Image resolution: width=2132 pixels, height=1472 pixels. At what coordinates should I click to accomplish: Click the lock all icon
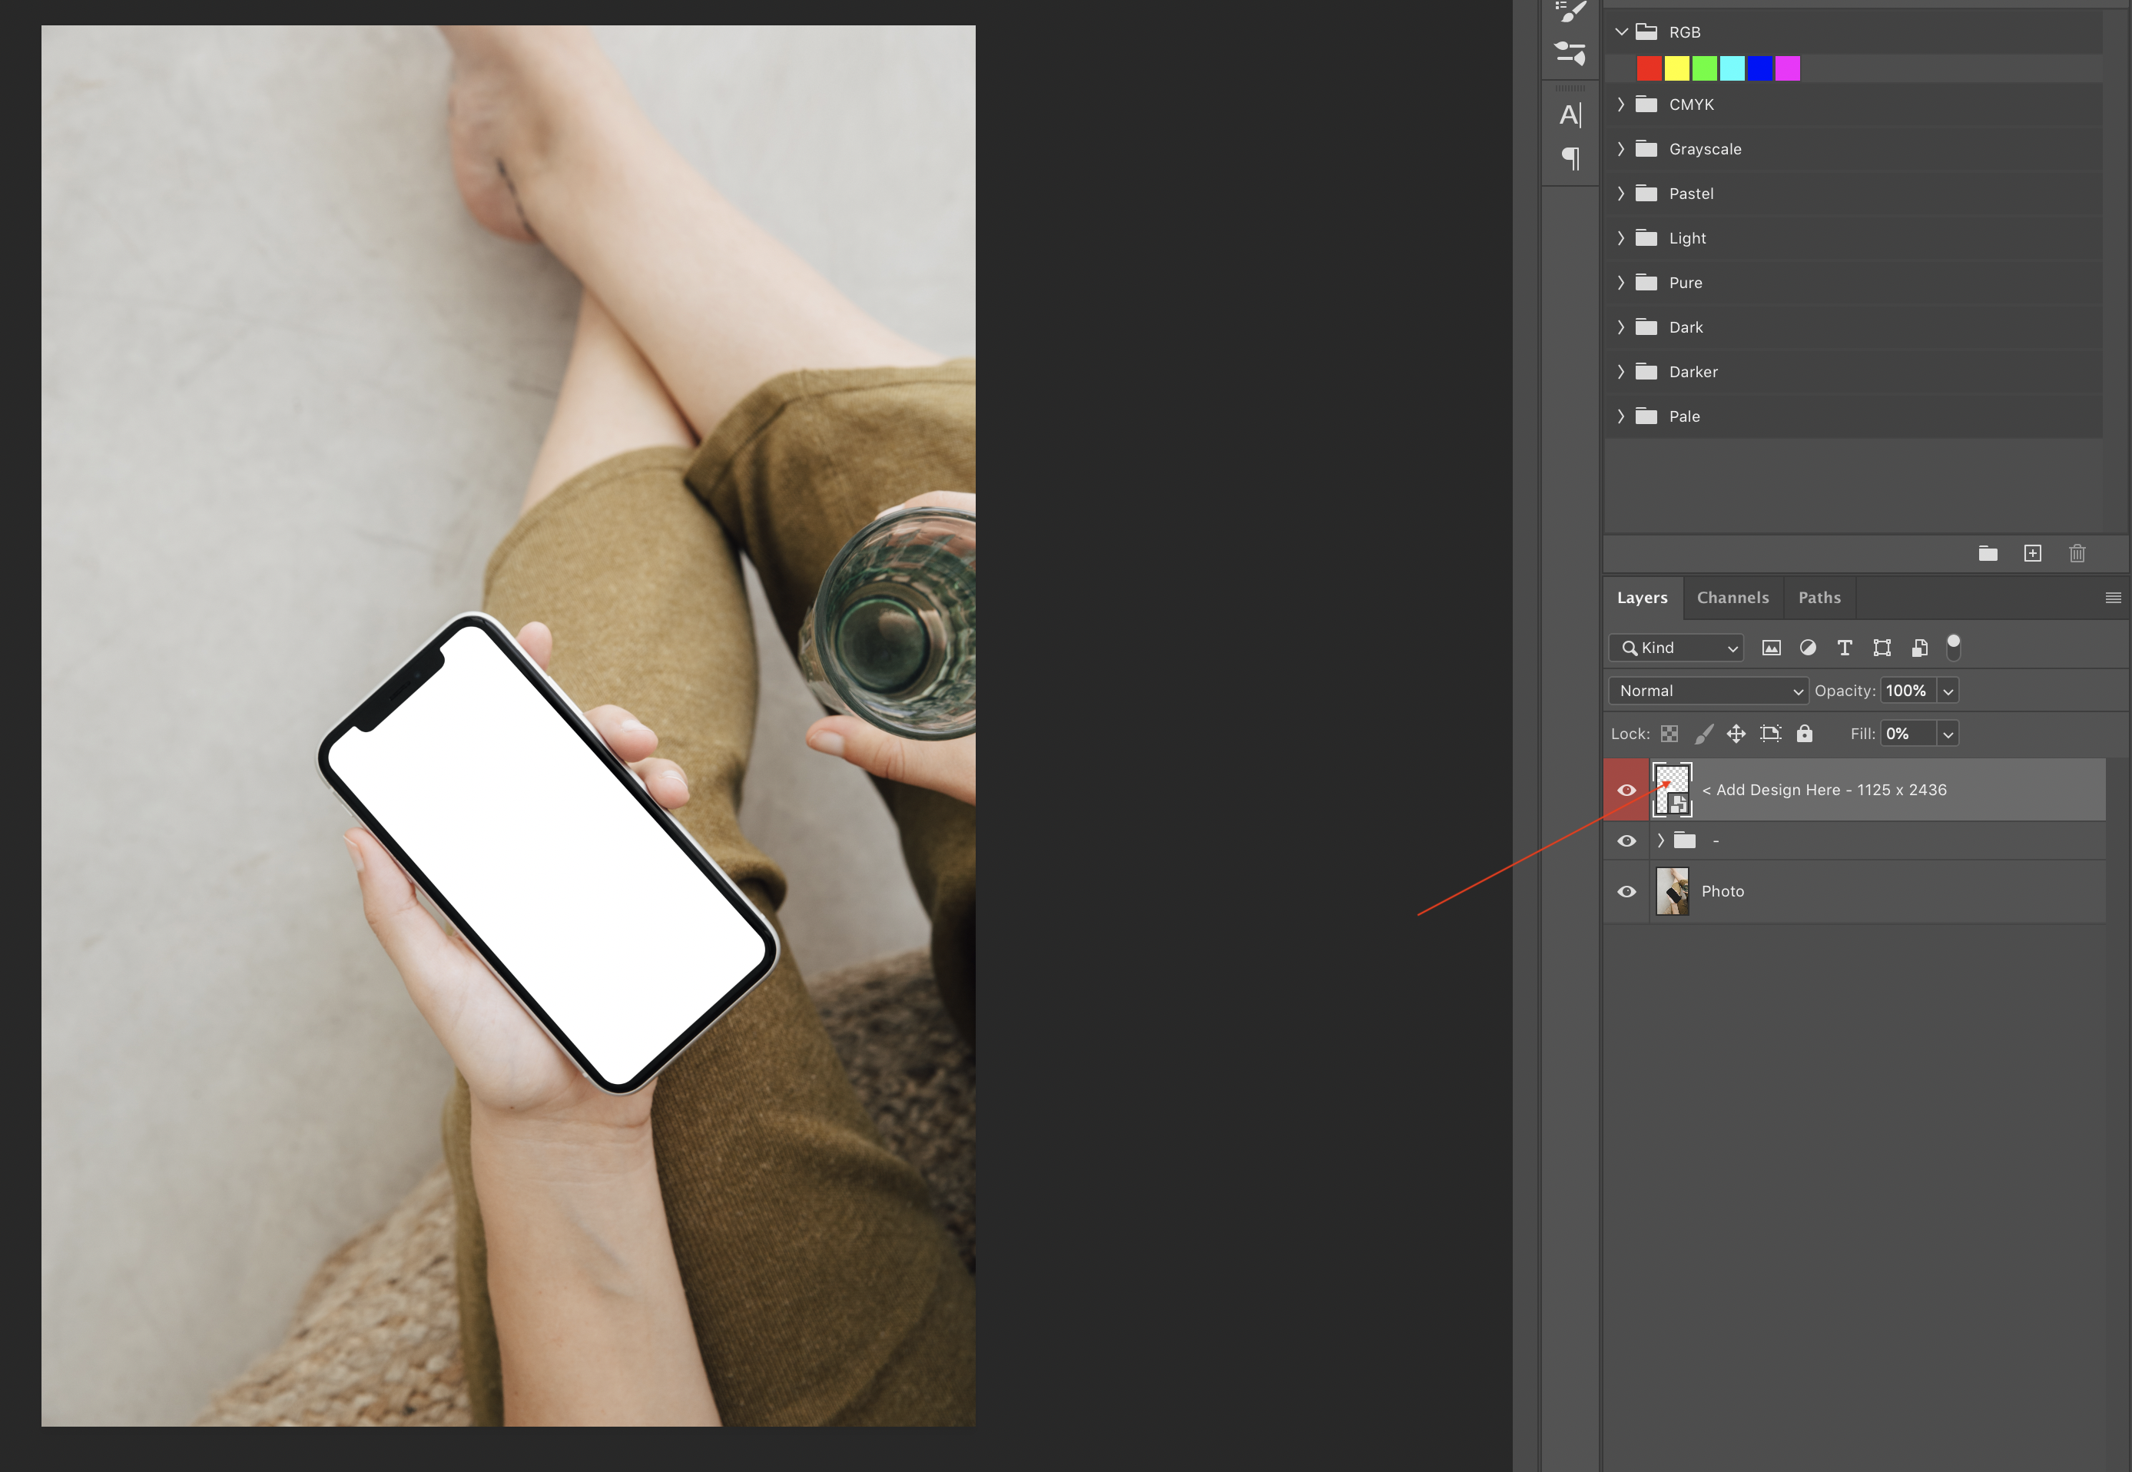tap(1805, 733)
